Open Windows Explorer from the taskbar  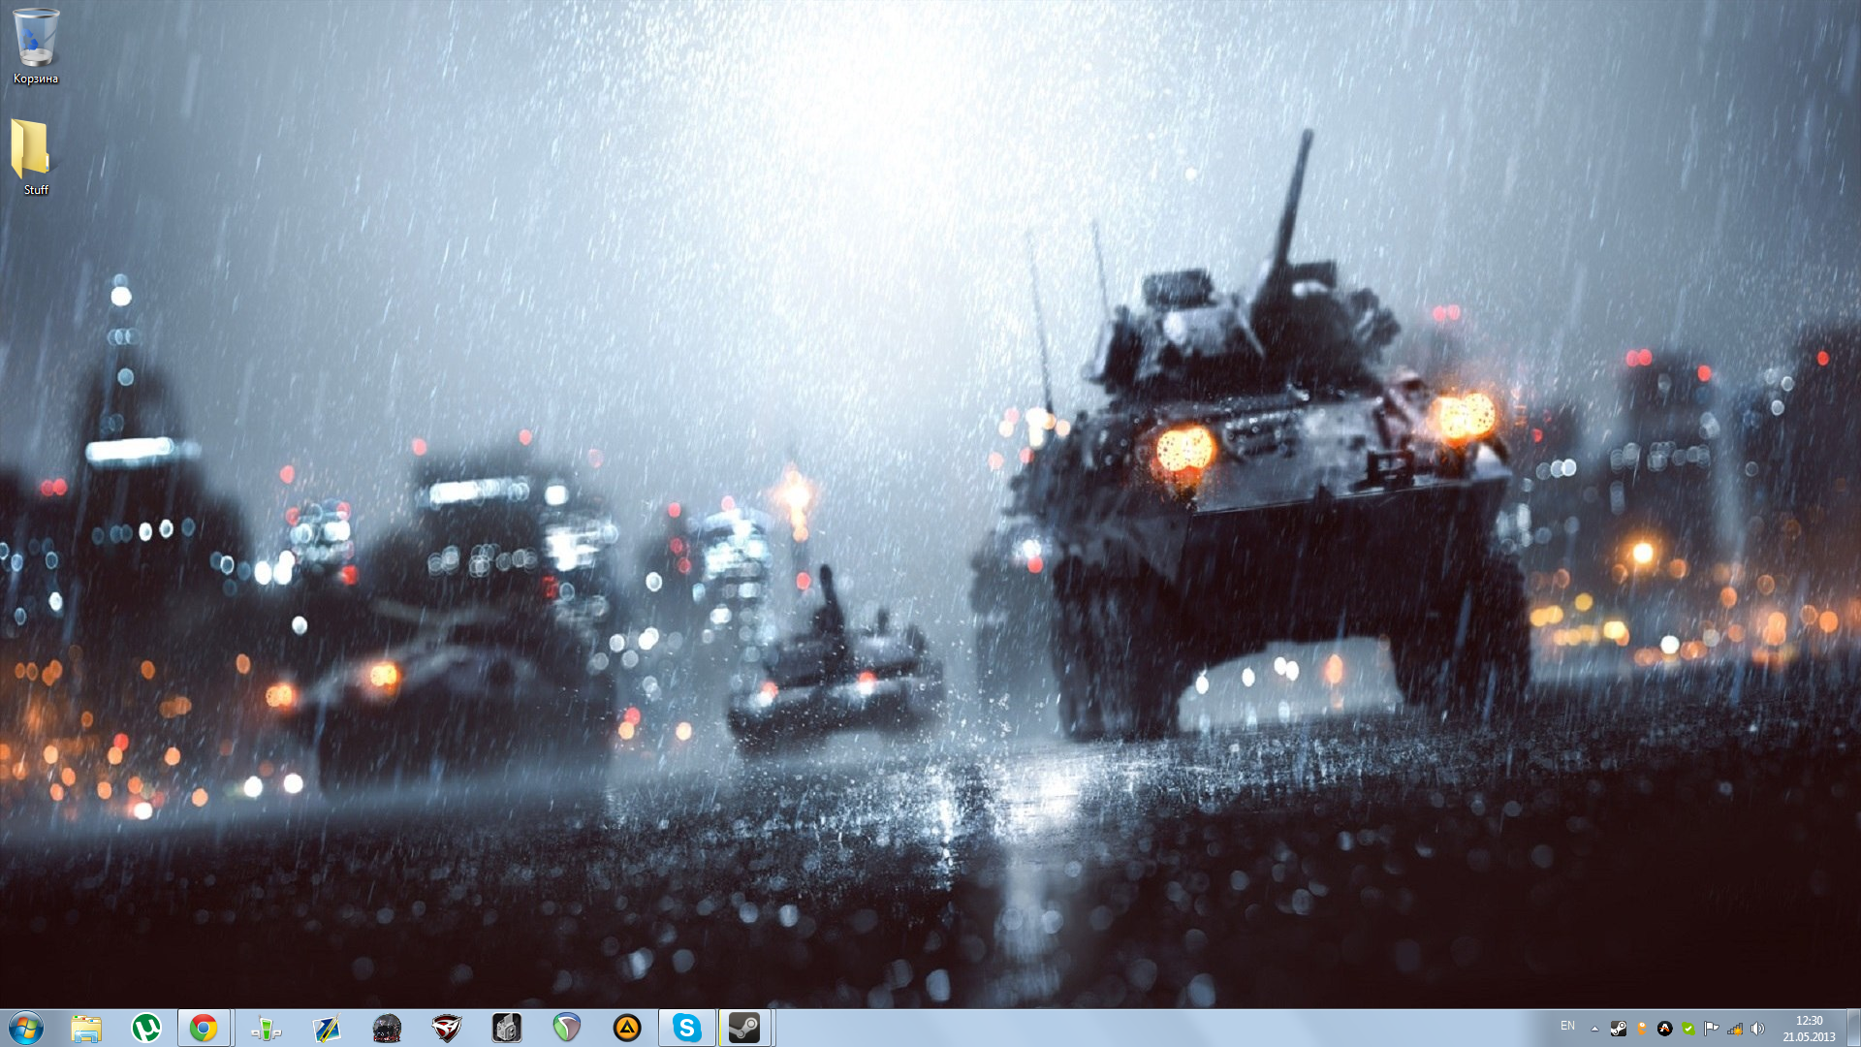[x=86, y=1028]
